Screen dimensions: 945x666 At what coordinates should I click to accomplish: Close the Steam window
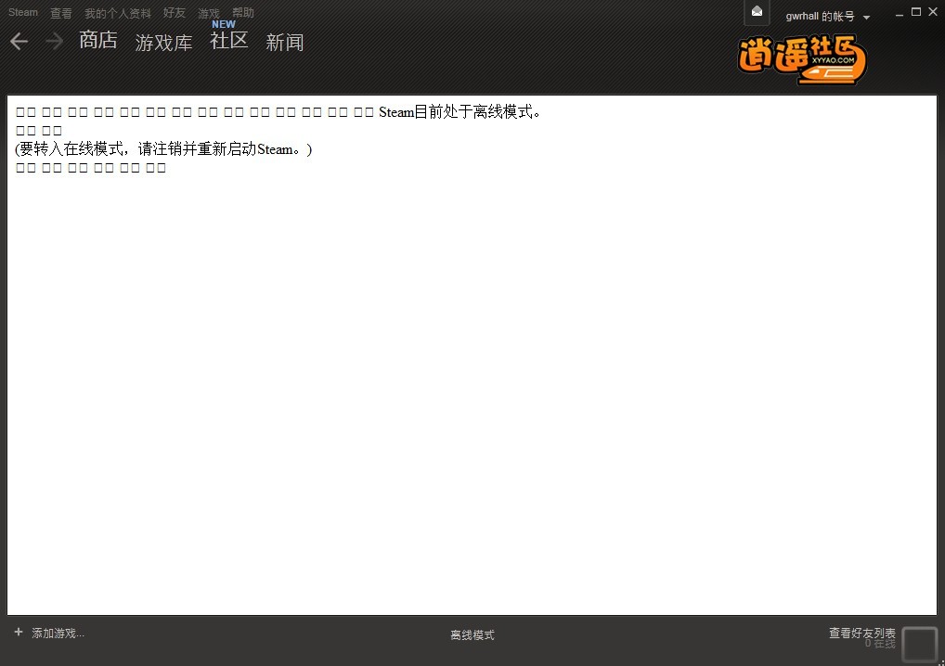coord(933,12)
